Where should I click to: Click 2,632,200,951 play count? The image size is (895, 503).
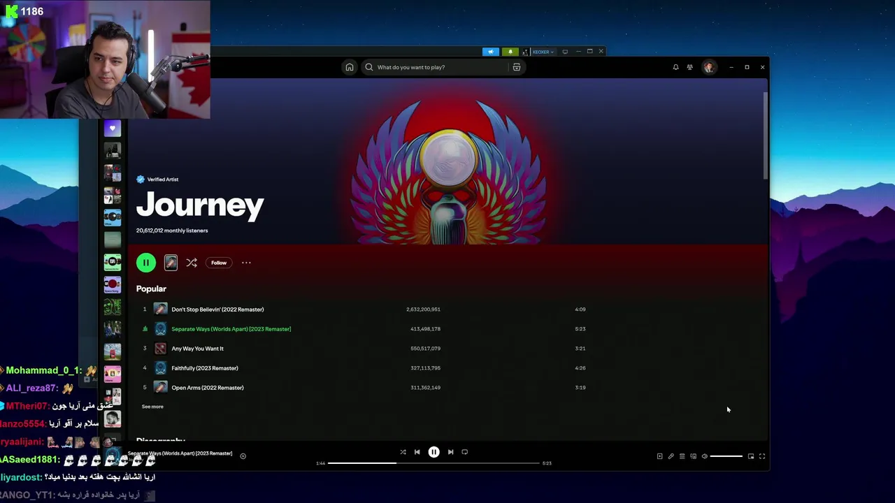pos(423,309)
